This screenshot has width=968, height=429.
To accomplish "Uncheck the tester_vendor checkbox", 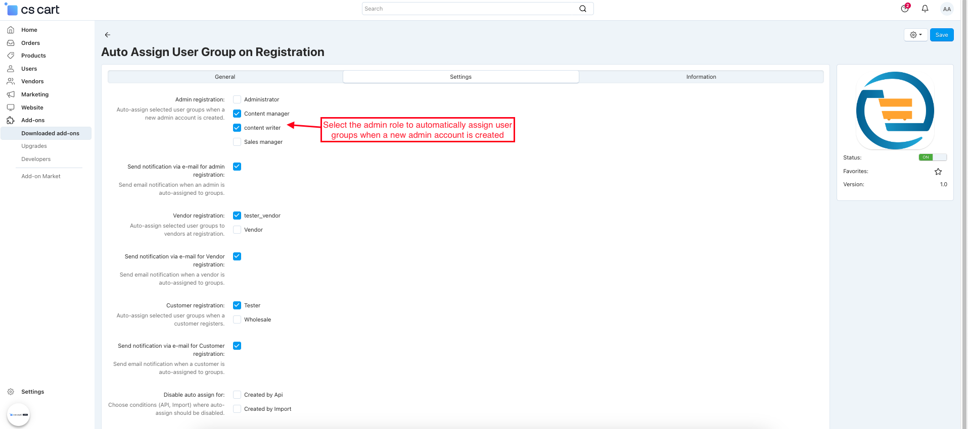I will pos(237,216).
